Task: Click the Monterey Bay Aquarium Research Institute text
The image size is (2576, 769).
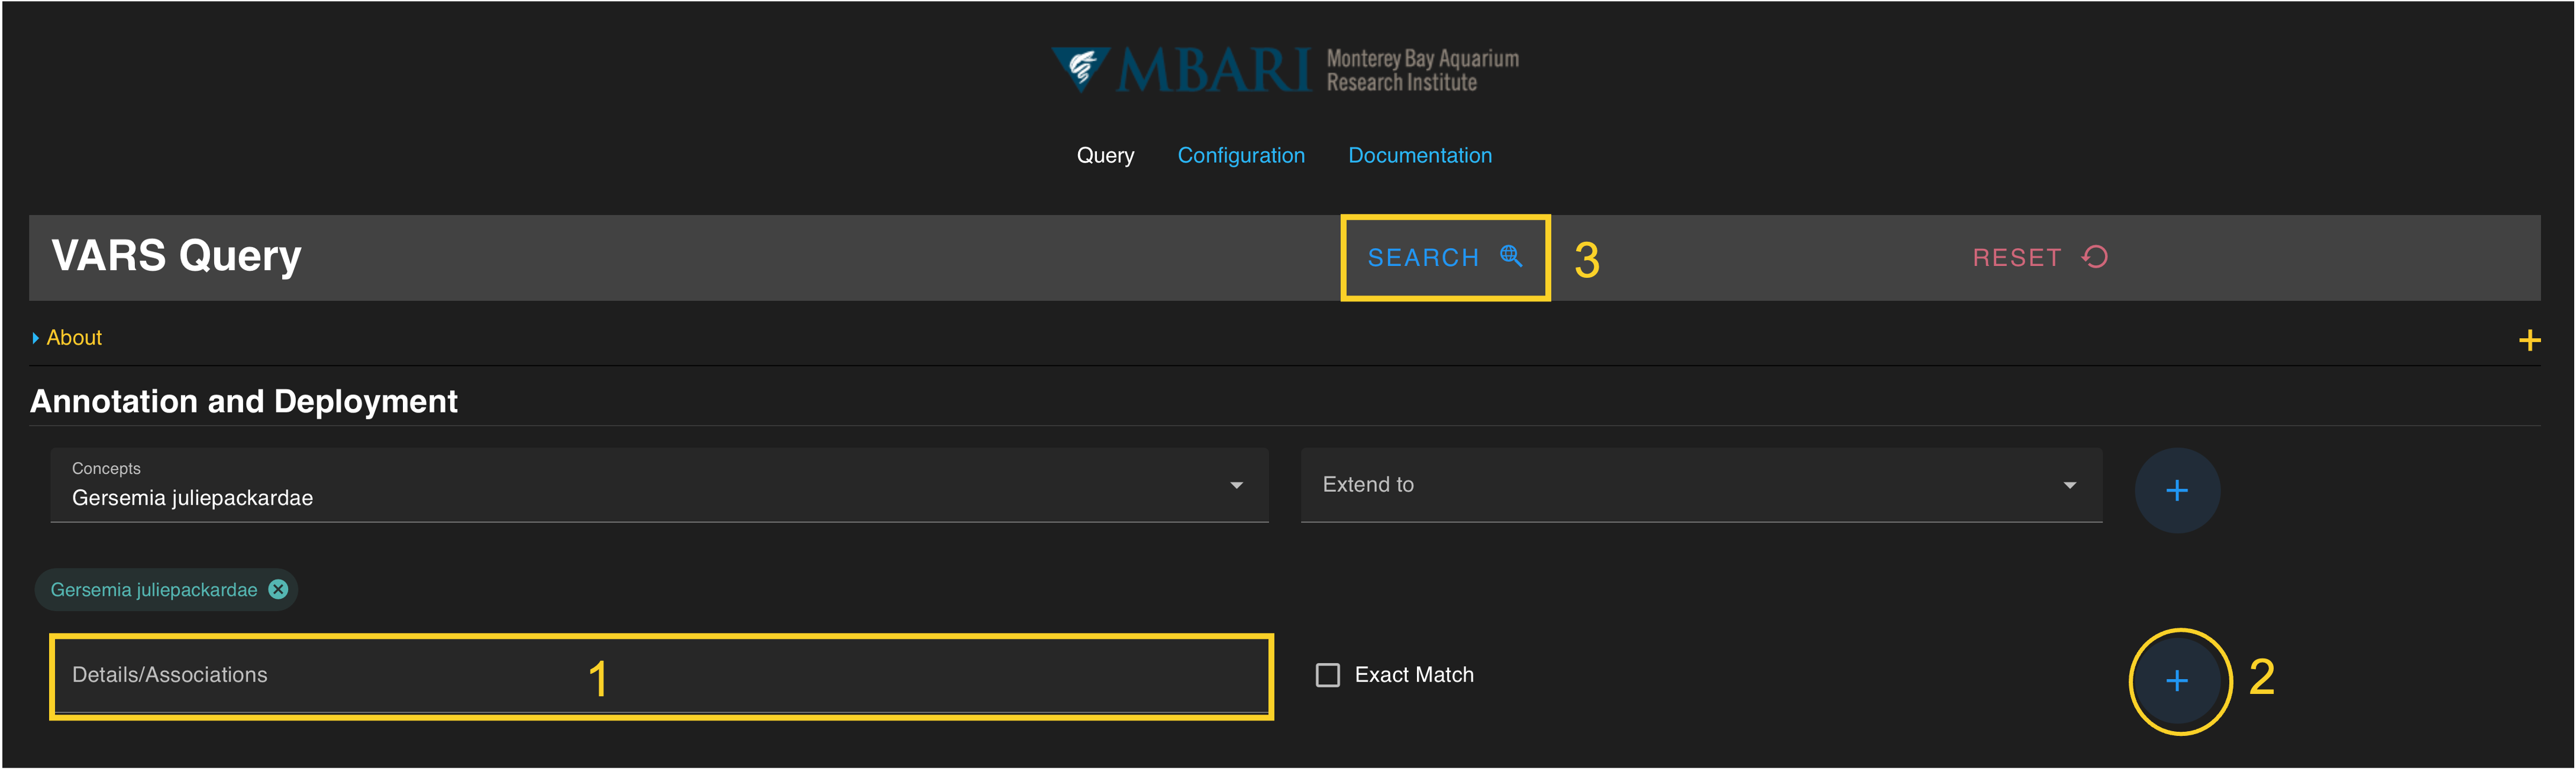Action: coord(1421,71)
